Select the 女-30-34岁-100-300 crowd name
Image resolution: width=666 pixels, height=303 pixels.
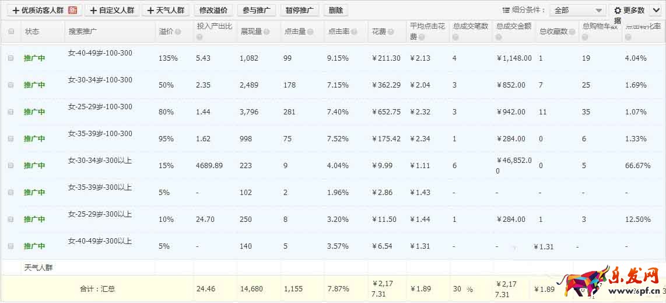click(100, 80)
